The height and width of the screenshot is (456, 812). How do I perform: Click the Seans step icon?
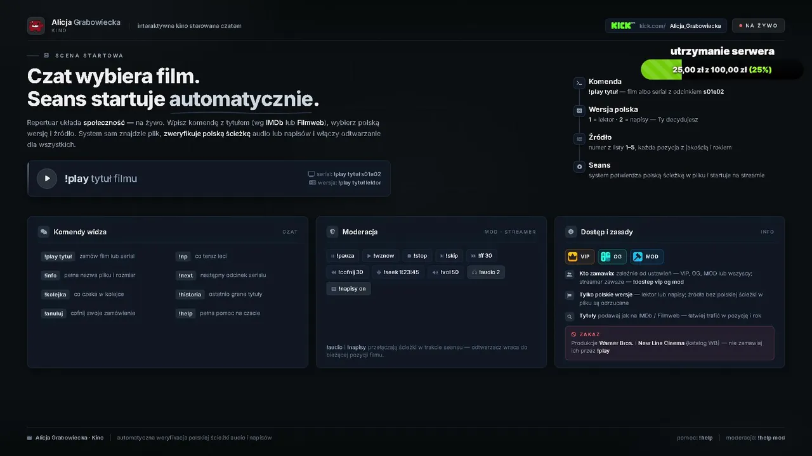(x=579, y=167)
